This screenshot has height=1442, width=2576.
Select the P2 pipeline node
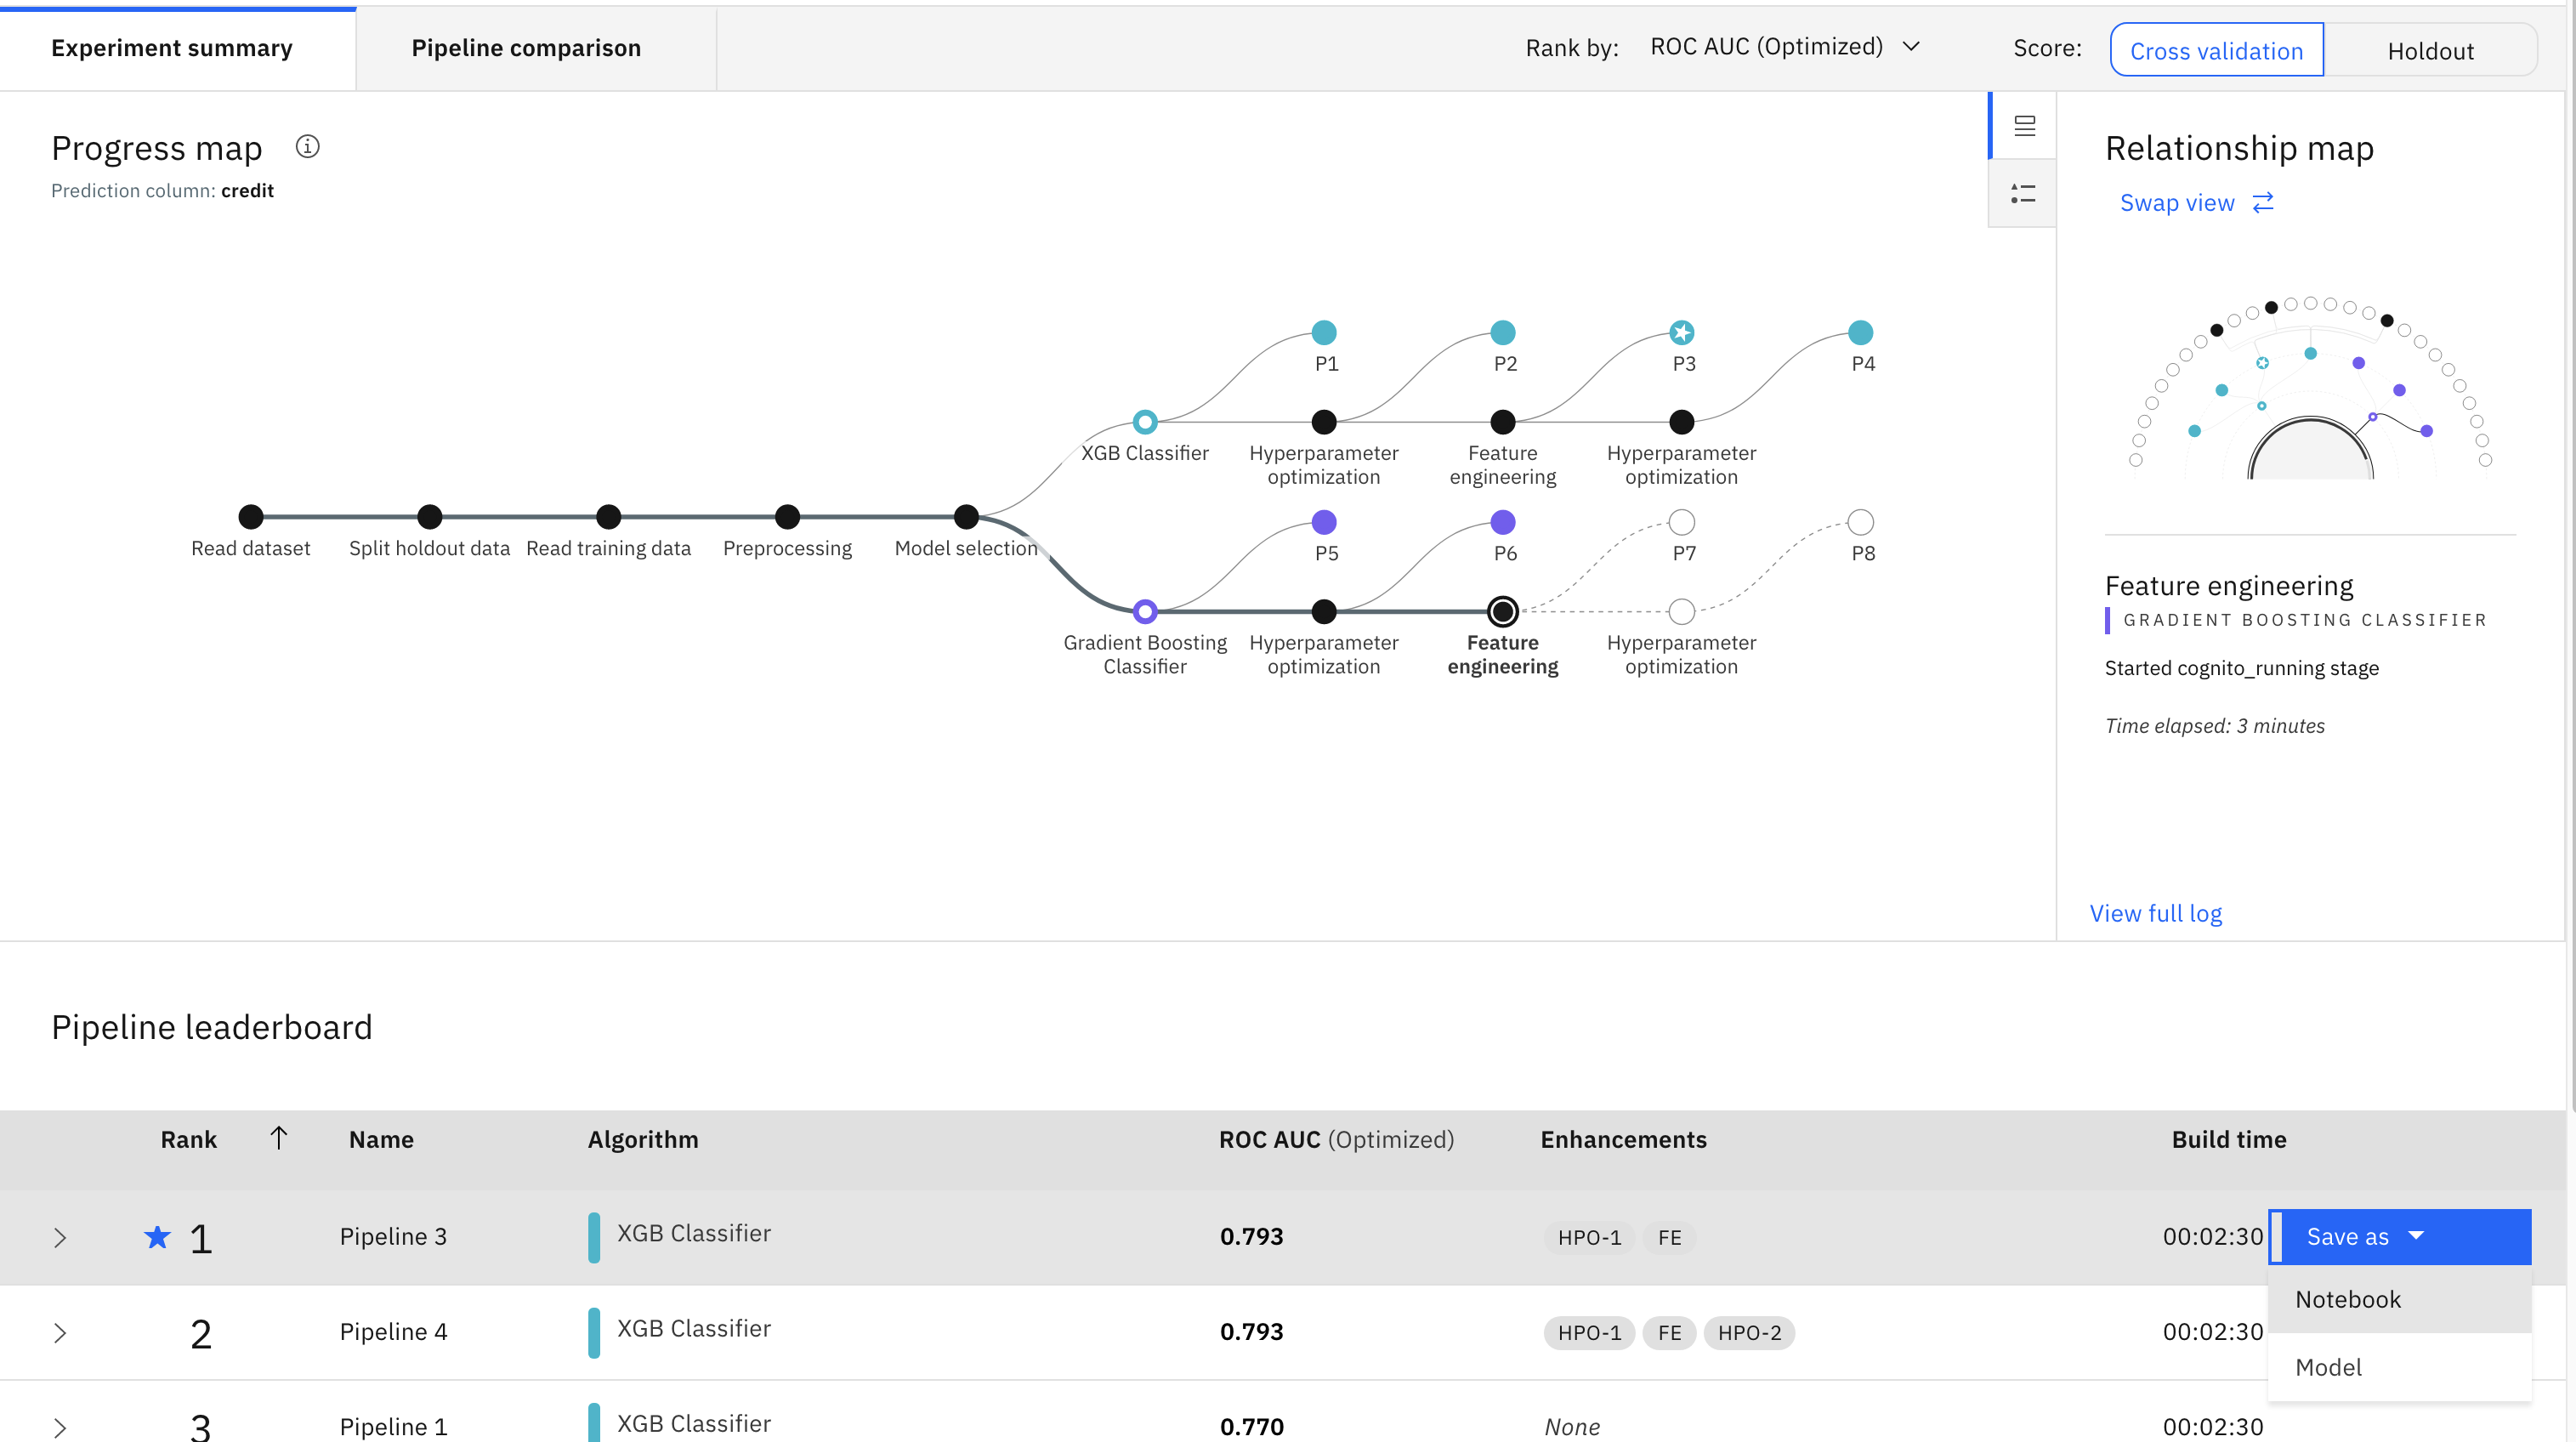(1503, 332)
